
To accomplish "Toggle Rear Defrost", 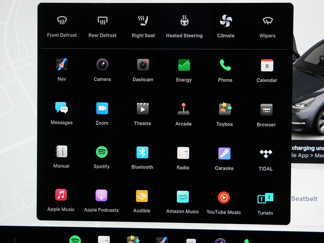I will click(x=103, y=21).
